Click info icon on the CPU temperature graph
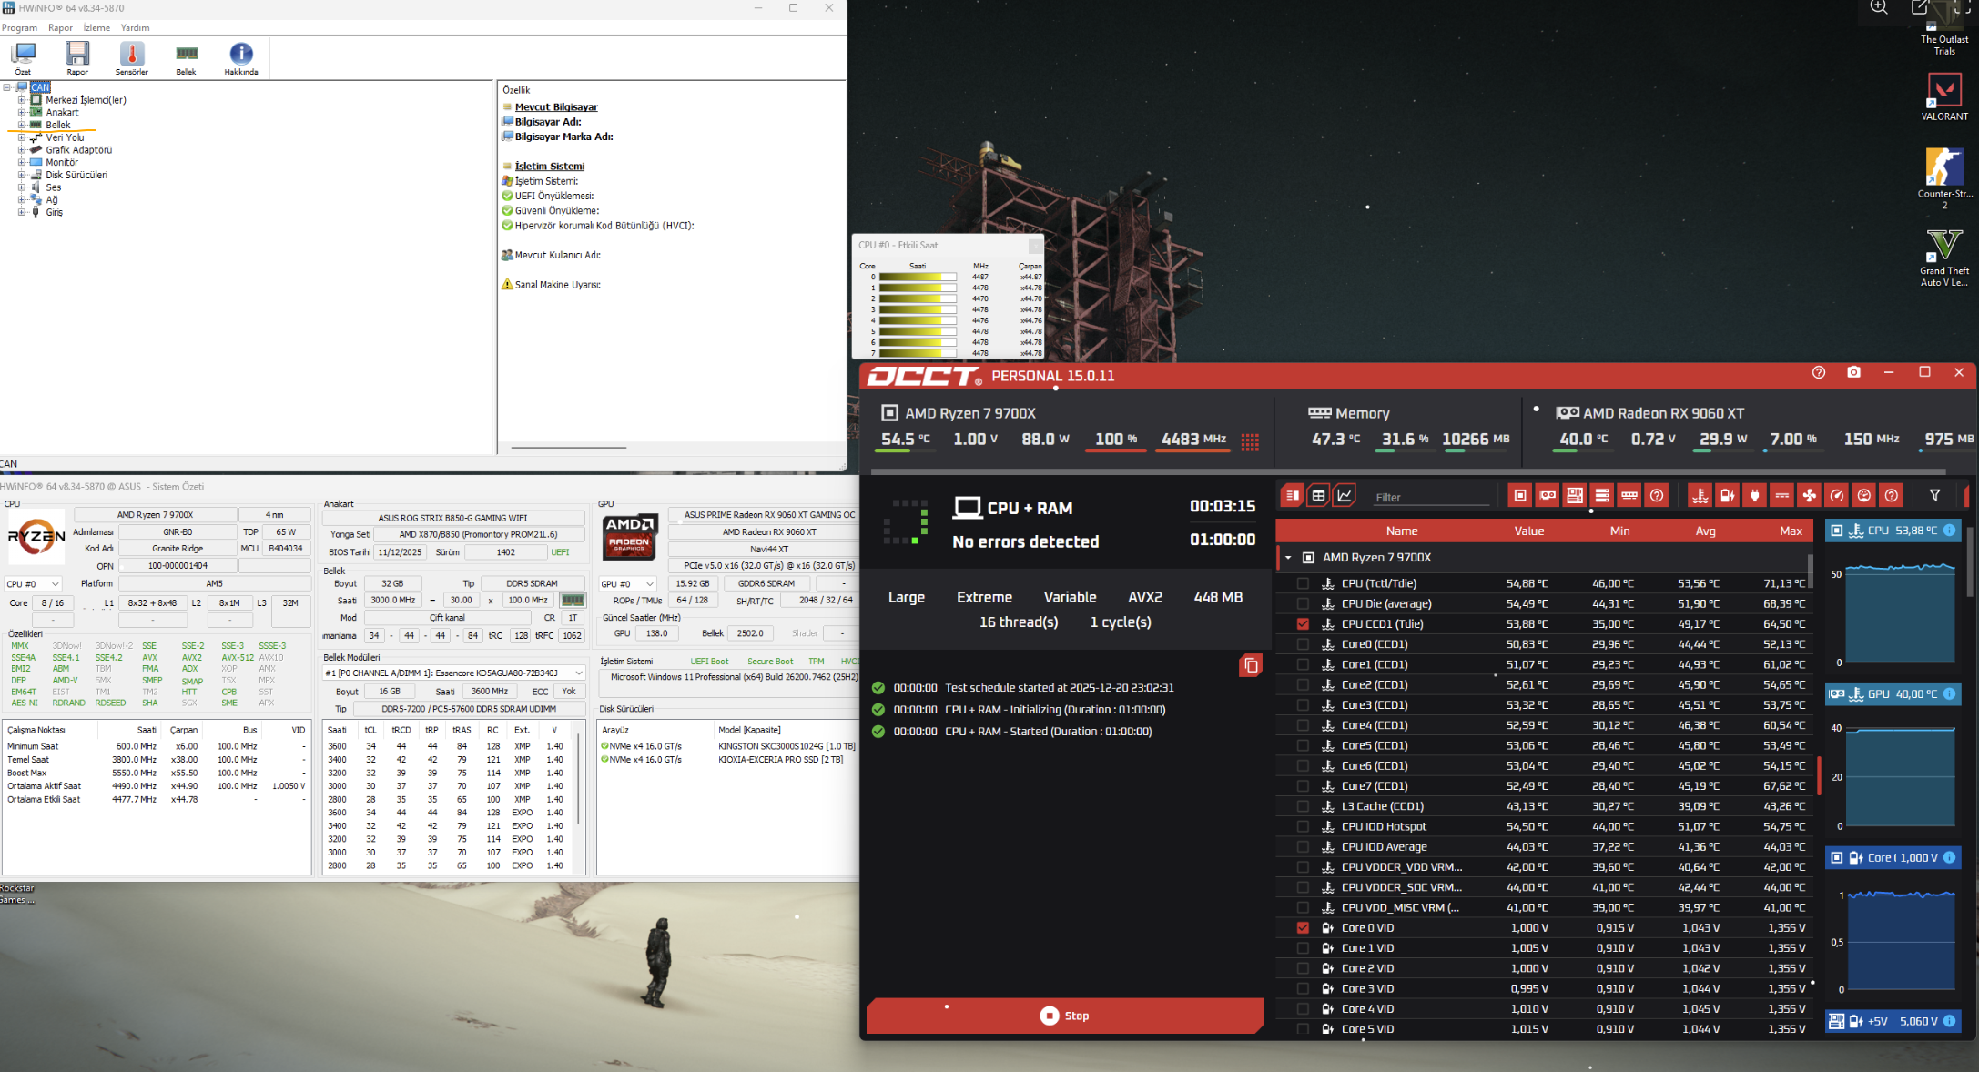 tap(1949, 531)
